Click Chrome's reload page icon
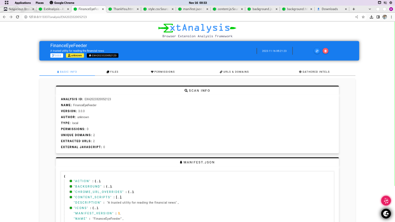Viewport: 395px width, 222px height. [x=17, y=17]
